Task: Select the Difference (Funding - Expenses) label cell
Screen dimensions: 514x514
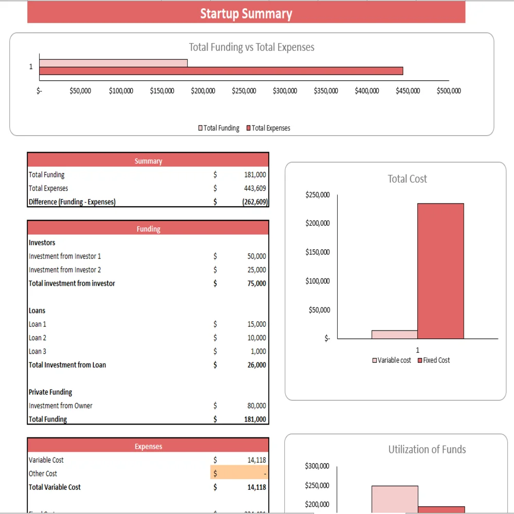Action: pyautogui.click(x=72, y=202)
